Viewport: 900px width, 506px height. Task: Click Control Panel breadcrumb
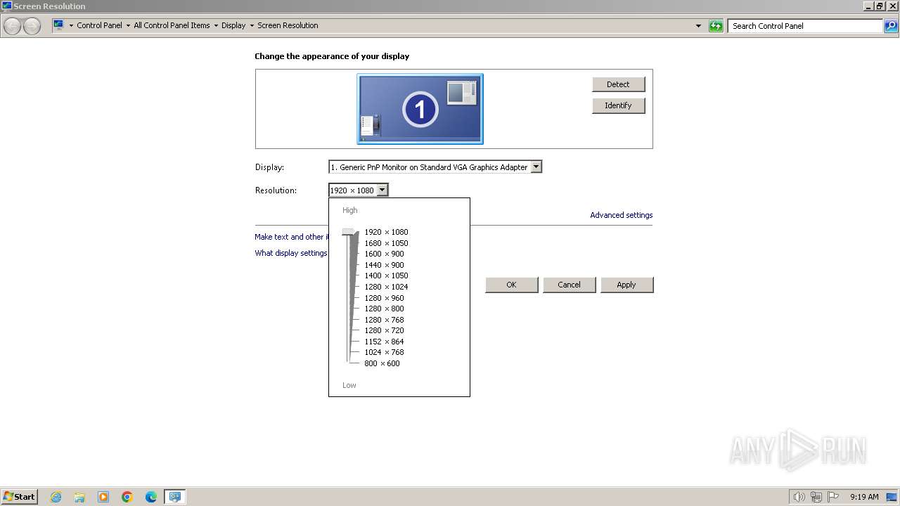pos(99,25)
